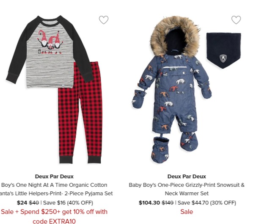Click the red Sale label under the snowsuit
The width and height of the screenshot is (270, 224).
coord(187,212)
